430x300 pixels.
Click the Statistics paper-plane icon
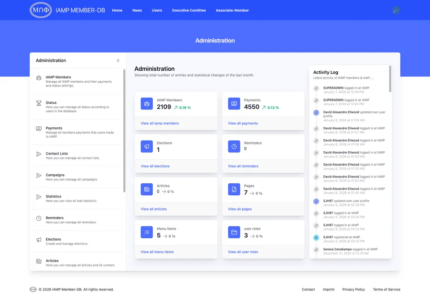(x=39, y=197)
